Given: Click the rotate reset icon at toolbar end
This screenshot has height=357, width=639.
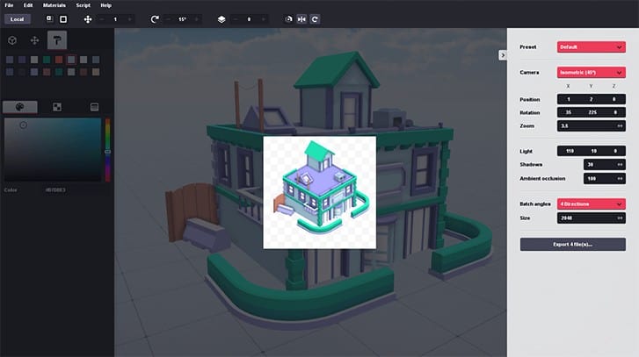Looking at the screenshot, I should (315, 19).
